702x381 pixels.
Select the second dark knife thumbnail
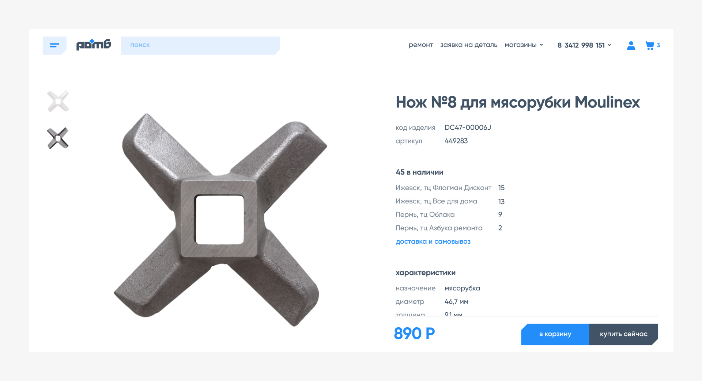(x=58, y=138)
